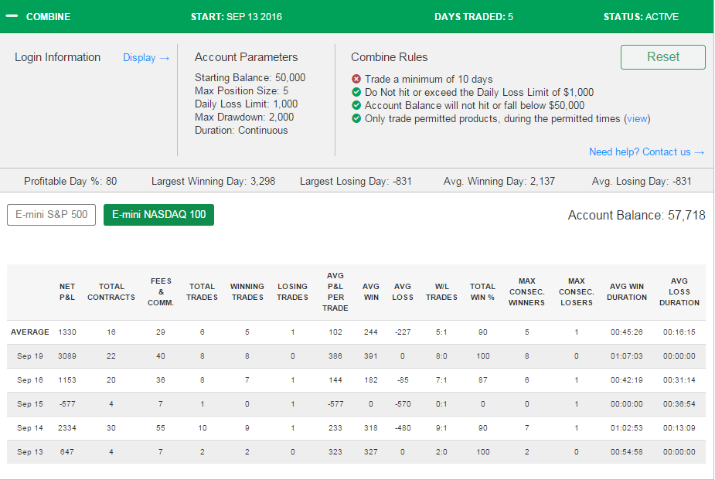Click the Account Balance: 57,718 text
This screenshot has width=715, height=480.
pyautogui.click(x=636, y=215)
